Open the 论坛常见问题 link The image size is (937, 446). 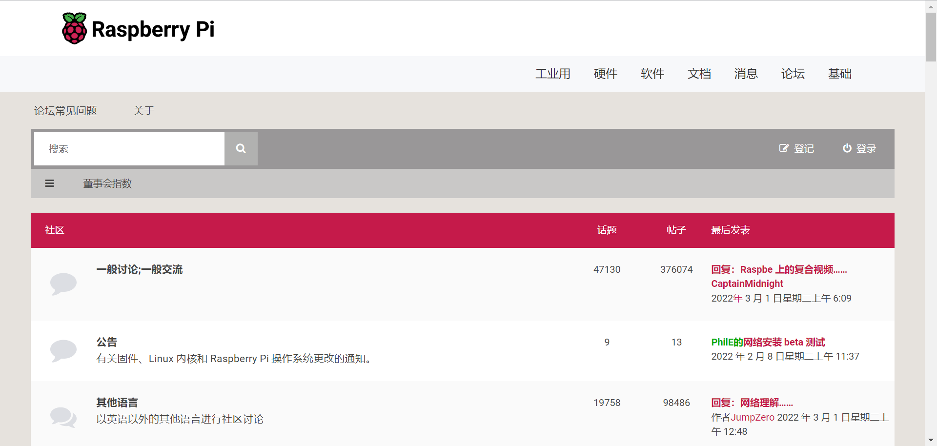(x=65, y=111)
